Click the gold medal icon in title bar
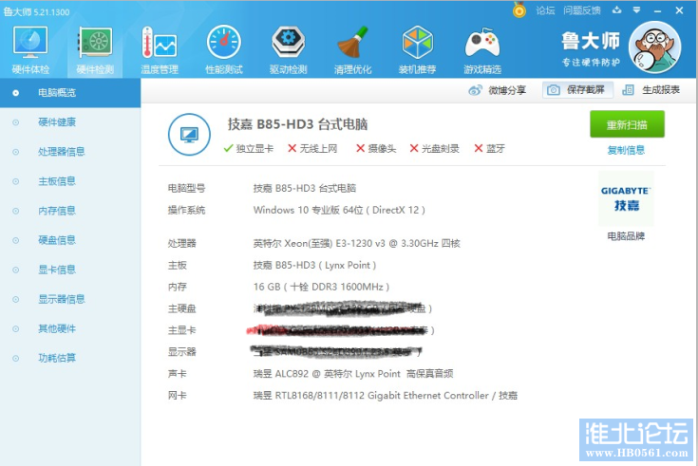This screenshot has width=698, height=466. 519,9
